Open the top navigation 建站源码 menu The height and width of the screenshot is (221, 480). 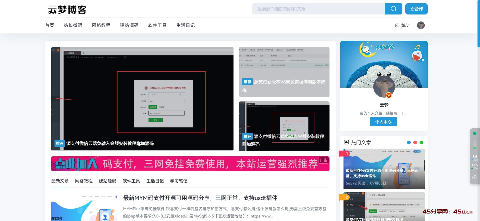pyautogui.click(x=129, y=25)
